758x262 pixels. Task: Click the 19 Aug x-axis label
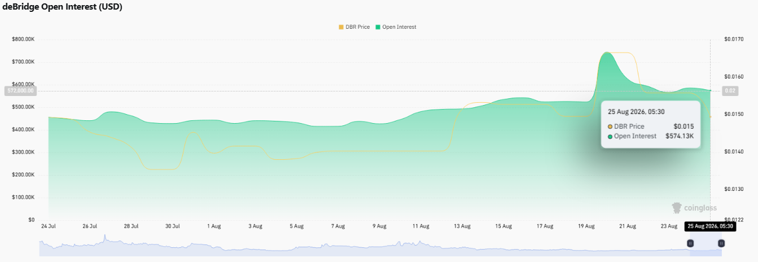coord(586,226)
